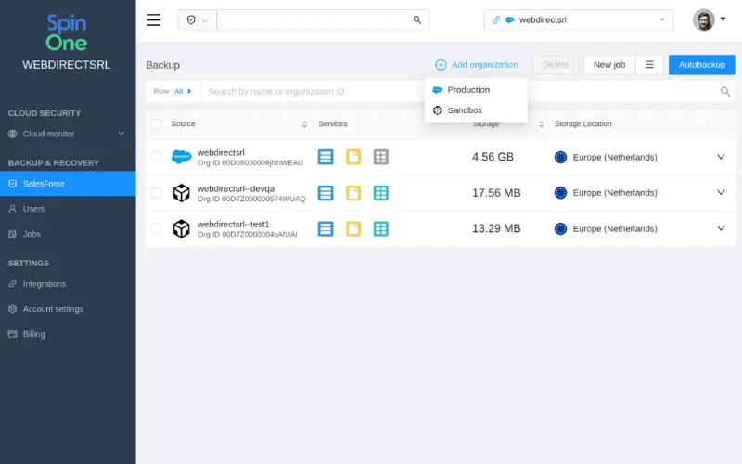Choose Production from the dropdown

pos(476,89)
